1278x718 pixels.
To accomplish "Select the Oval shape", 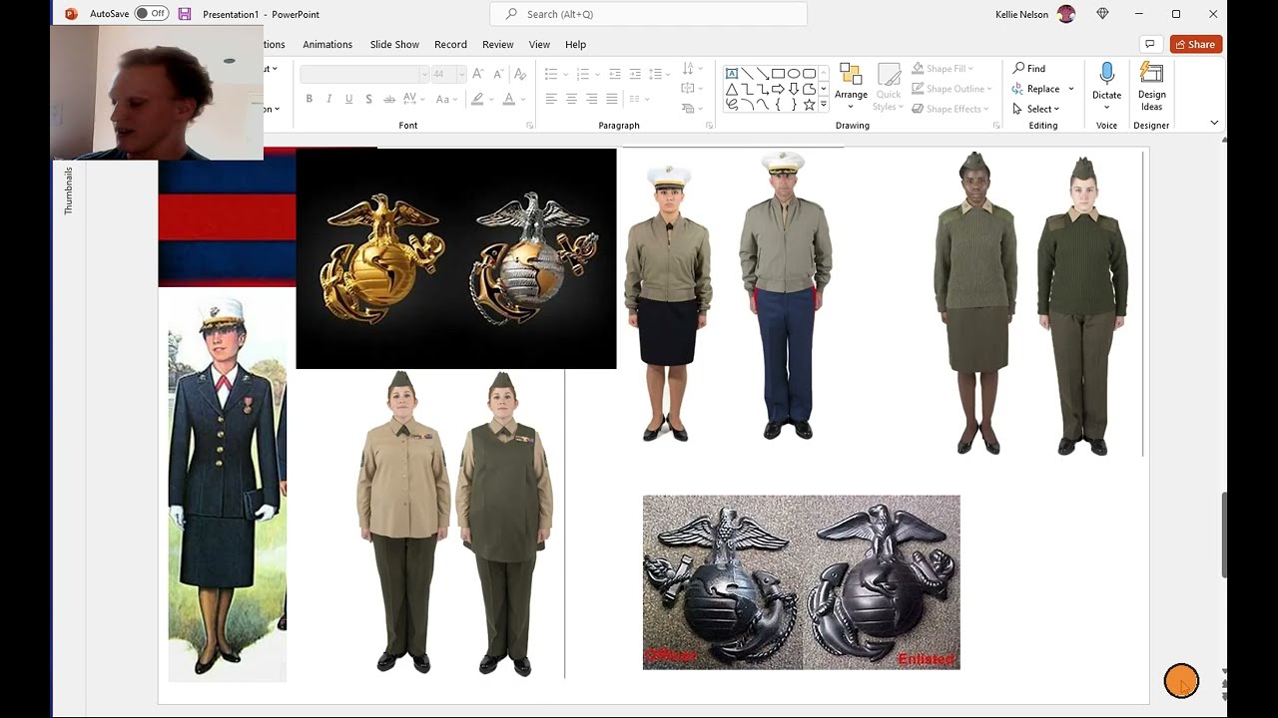I will pos(794,73).
